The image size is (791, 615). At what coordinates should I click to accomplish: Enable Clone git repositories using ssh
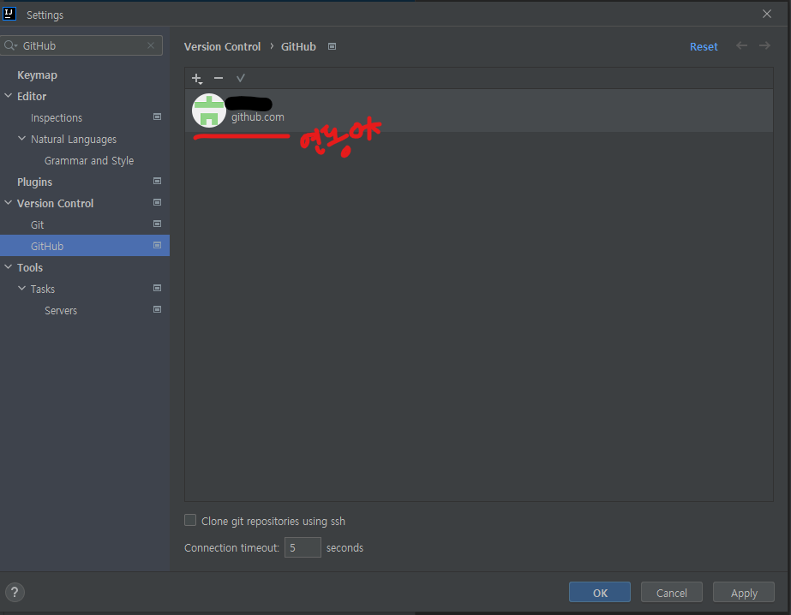pyautogui.click(x=190, y=520)
